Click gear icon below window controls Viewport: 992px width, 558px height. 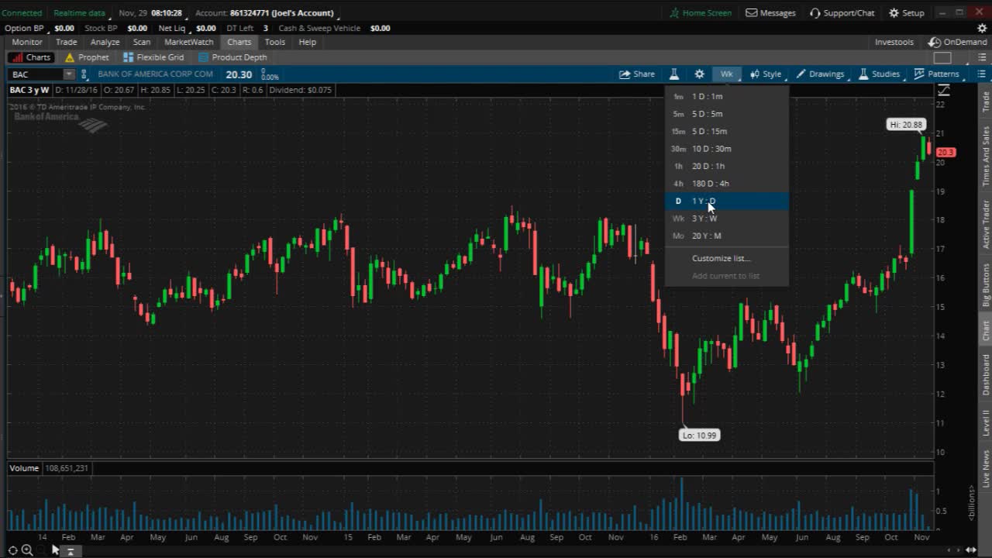pyautogui.click(x=982, y=28)
